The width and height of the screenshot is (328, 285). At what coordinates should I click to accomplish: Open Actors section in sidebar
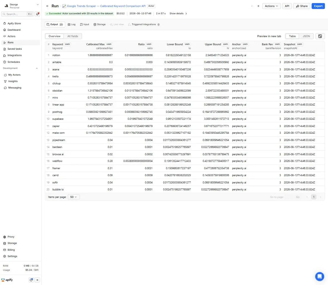tap(11, 36)
